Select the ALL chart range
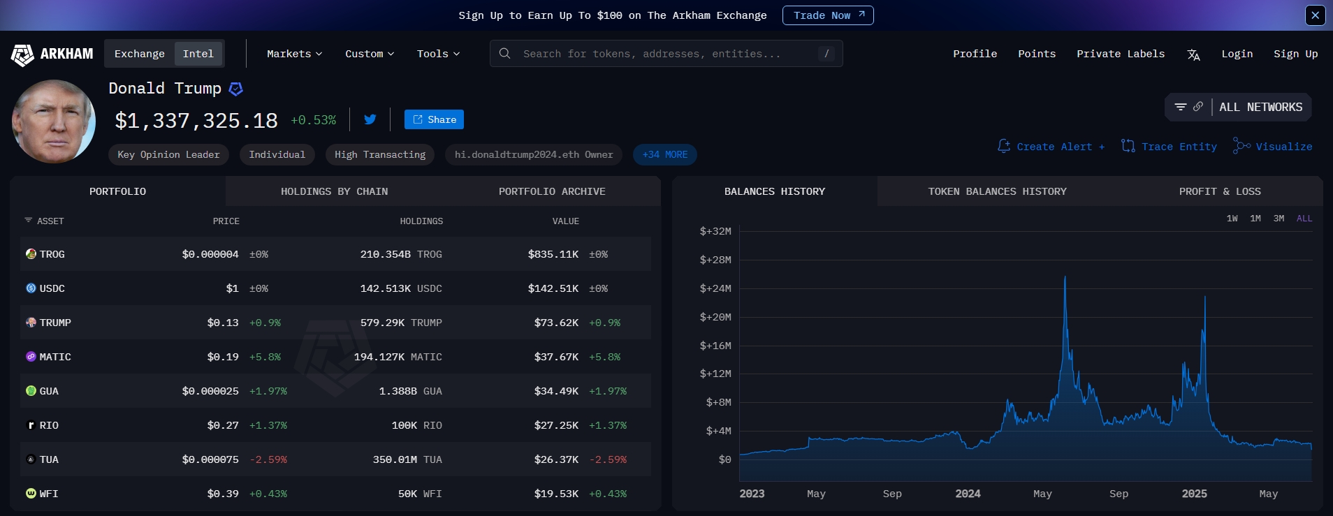Viewport: 1333px width, 516px height. [x=1304, y=219]
